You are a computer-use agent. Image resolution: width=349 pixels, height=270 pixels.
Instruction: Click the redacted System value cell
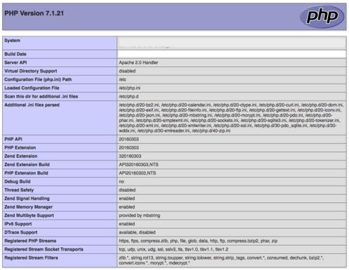pyautogui.click(x=232, y=43)
